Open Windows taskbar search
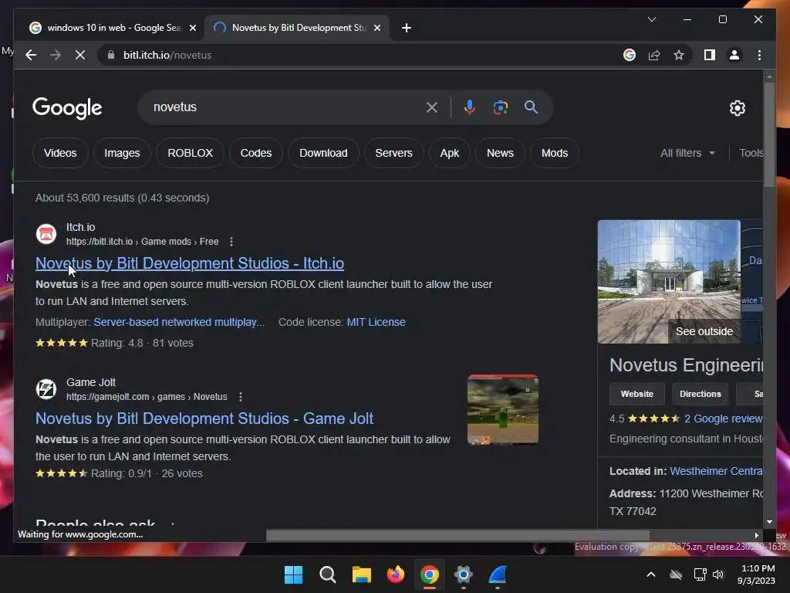This screenshot has width=790, height=593. click(327, 574)
